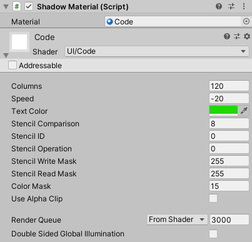
Task: Open the green Text Color swatch
Action: [223, 111]
